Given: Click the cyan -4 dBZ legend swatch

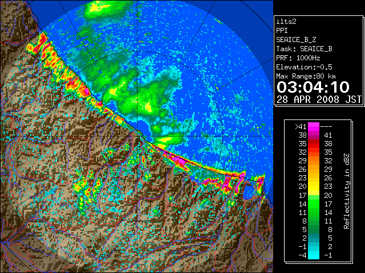Looking at the screenshot, I should [314, 255].
